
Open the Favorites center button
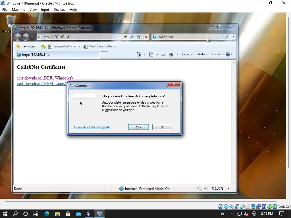(x=25, y=46)
